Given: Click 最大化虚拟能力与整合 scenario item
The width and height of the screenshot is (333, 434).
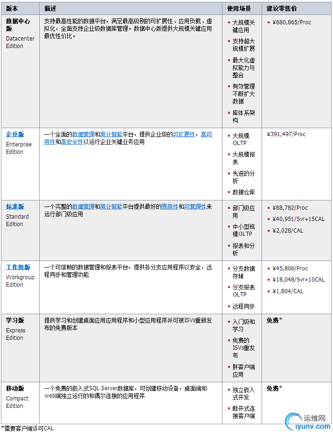Looking at the screenshot, I should pos(243,68).
